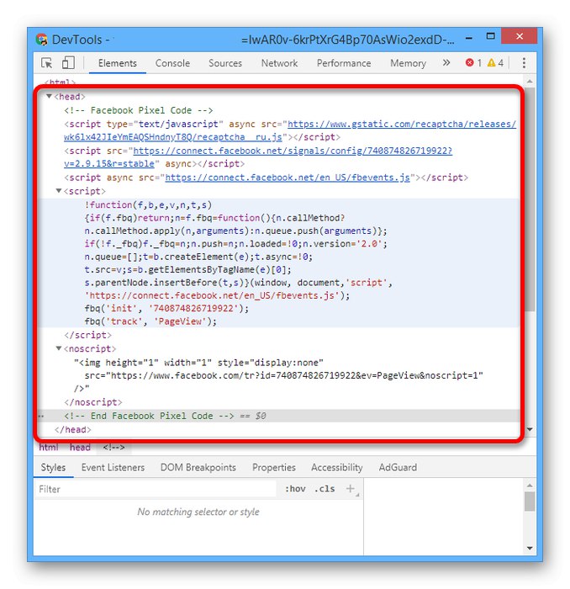Click the Chrome DevTools window icon
The width and height of the screenshot is (570, 589).
42,40
